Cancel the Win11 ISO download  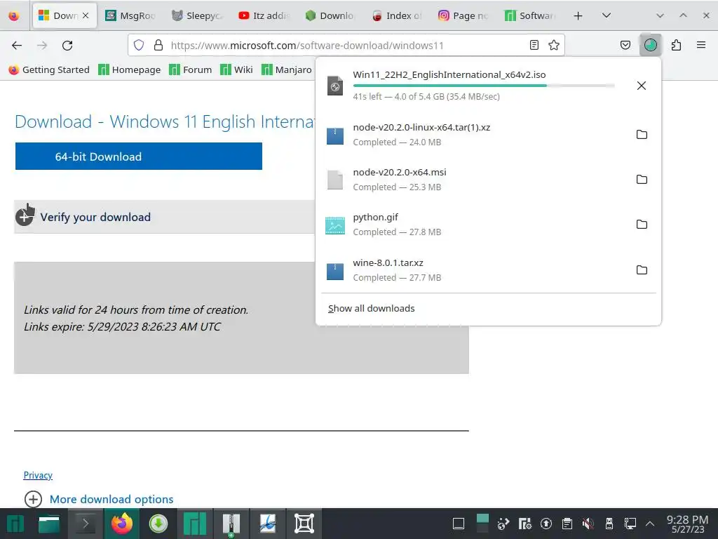click(642, 86)
